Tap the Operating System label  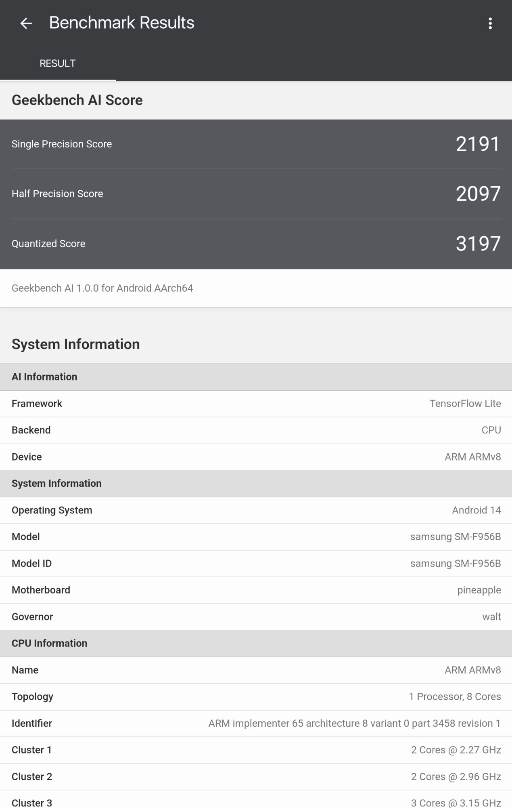(52, 510)
